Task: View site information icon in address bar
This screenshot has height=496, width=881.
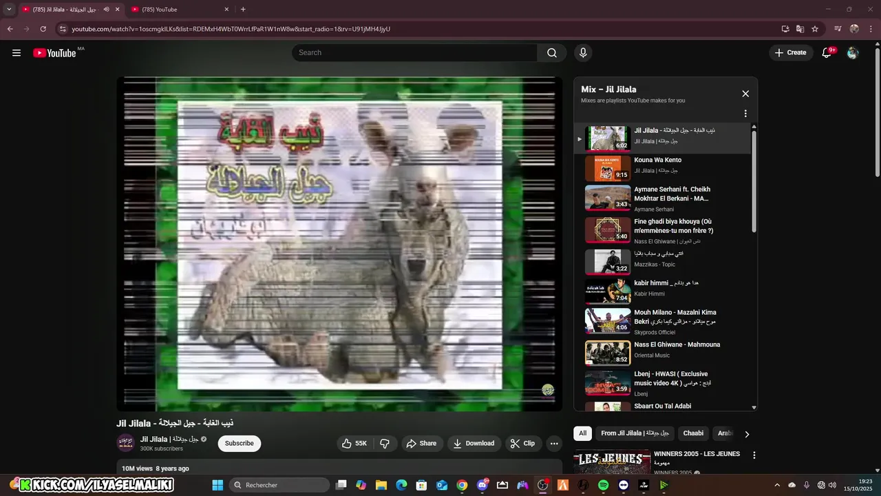Action: click(x=63, y=29)
